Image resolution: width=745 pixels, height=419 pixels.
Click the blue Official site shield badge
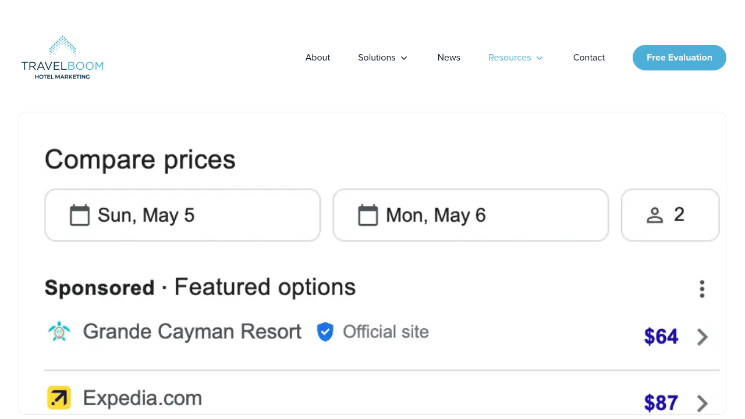(325, 332)
